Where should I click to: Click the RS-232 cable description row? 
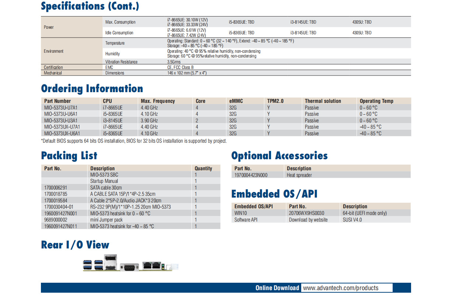(x=131, y=207)
